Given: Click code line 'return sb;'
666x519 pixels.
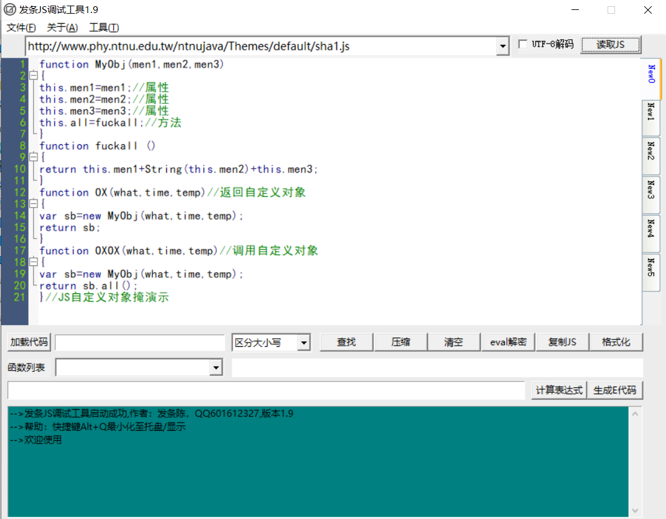Looking at the screenshot, I should point(70,227).
